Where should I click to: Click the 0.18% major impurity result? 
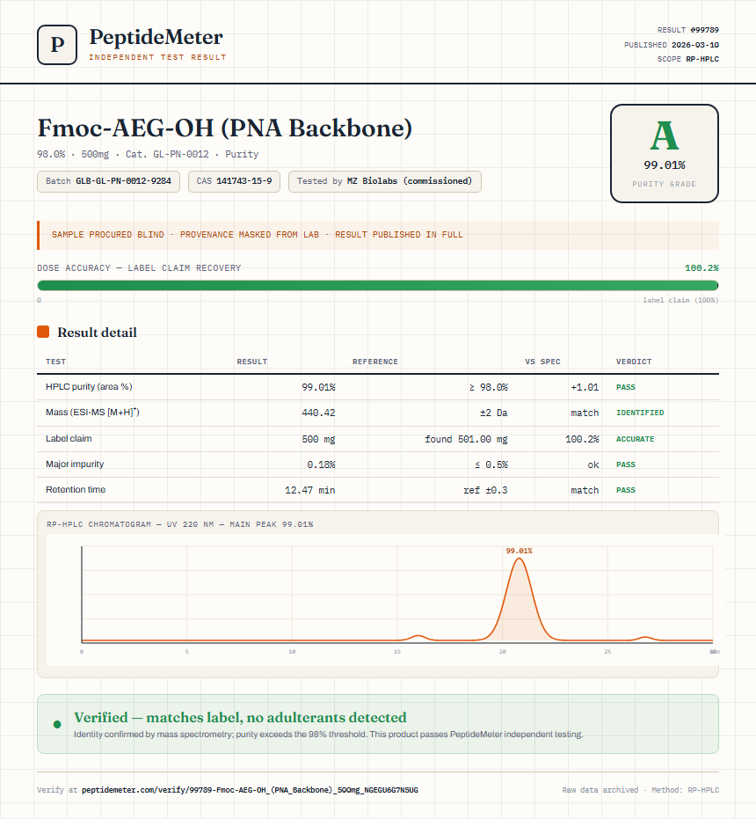tap(321, 464)
